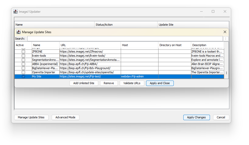249x145 pixels.
Task: Click Add Unlisted Site button
Action: (84, 83)
